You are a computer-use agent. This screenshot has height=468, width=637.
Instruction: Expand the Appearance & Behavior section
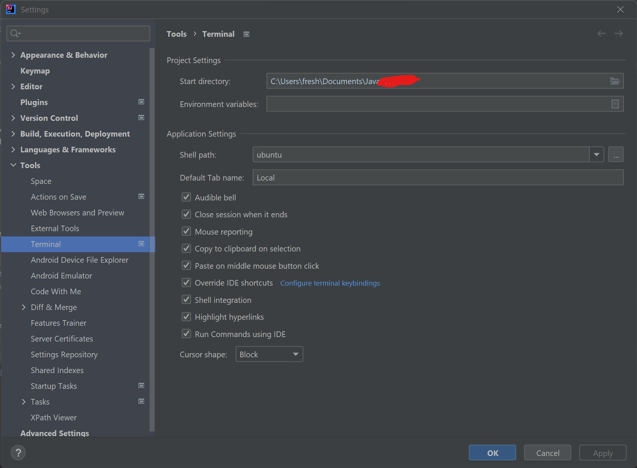[14, 55]
